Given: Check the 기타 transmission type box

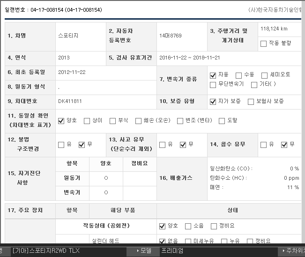Looking at the screenshot, I should click(x=254, y=85).
